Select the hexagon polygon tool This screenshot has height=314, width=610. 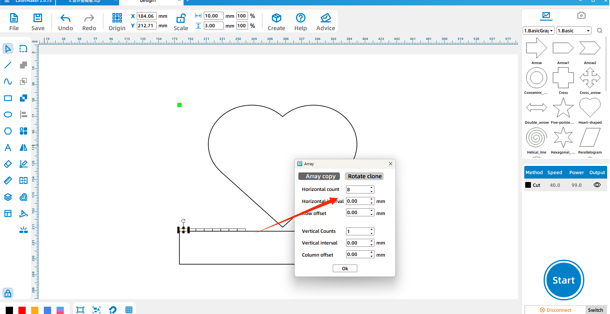tap(8, 131)
